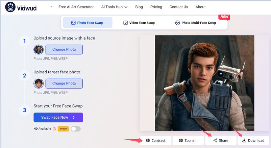
Task: Click the face swap result image
Action: click(204, 83)
